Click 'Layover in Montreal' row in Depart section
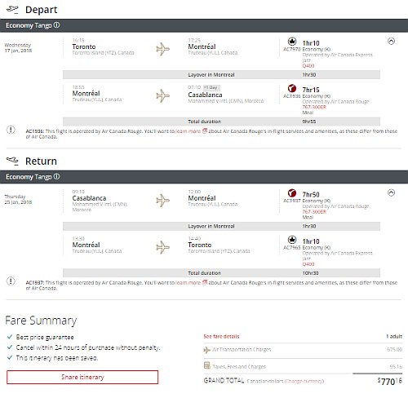 point(221,75)
